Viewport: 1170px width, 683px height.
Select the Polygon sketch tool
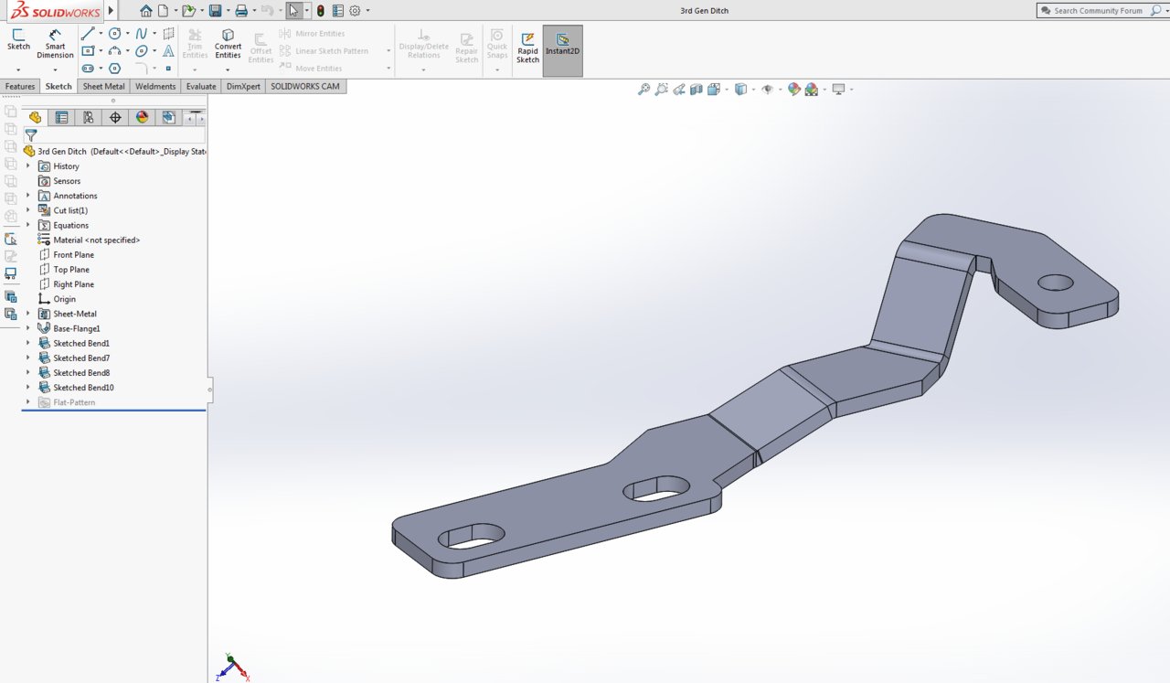pyautogui.click(x=114, y=69)
